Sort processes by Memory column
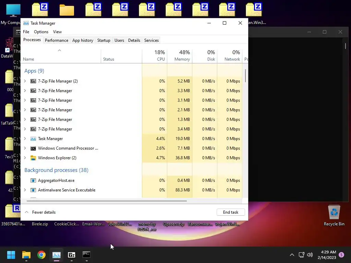The image size is (351, 263). coord(180,56)
